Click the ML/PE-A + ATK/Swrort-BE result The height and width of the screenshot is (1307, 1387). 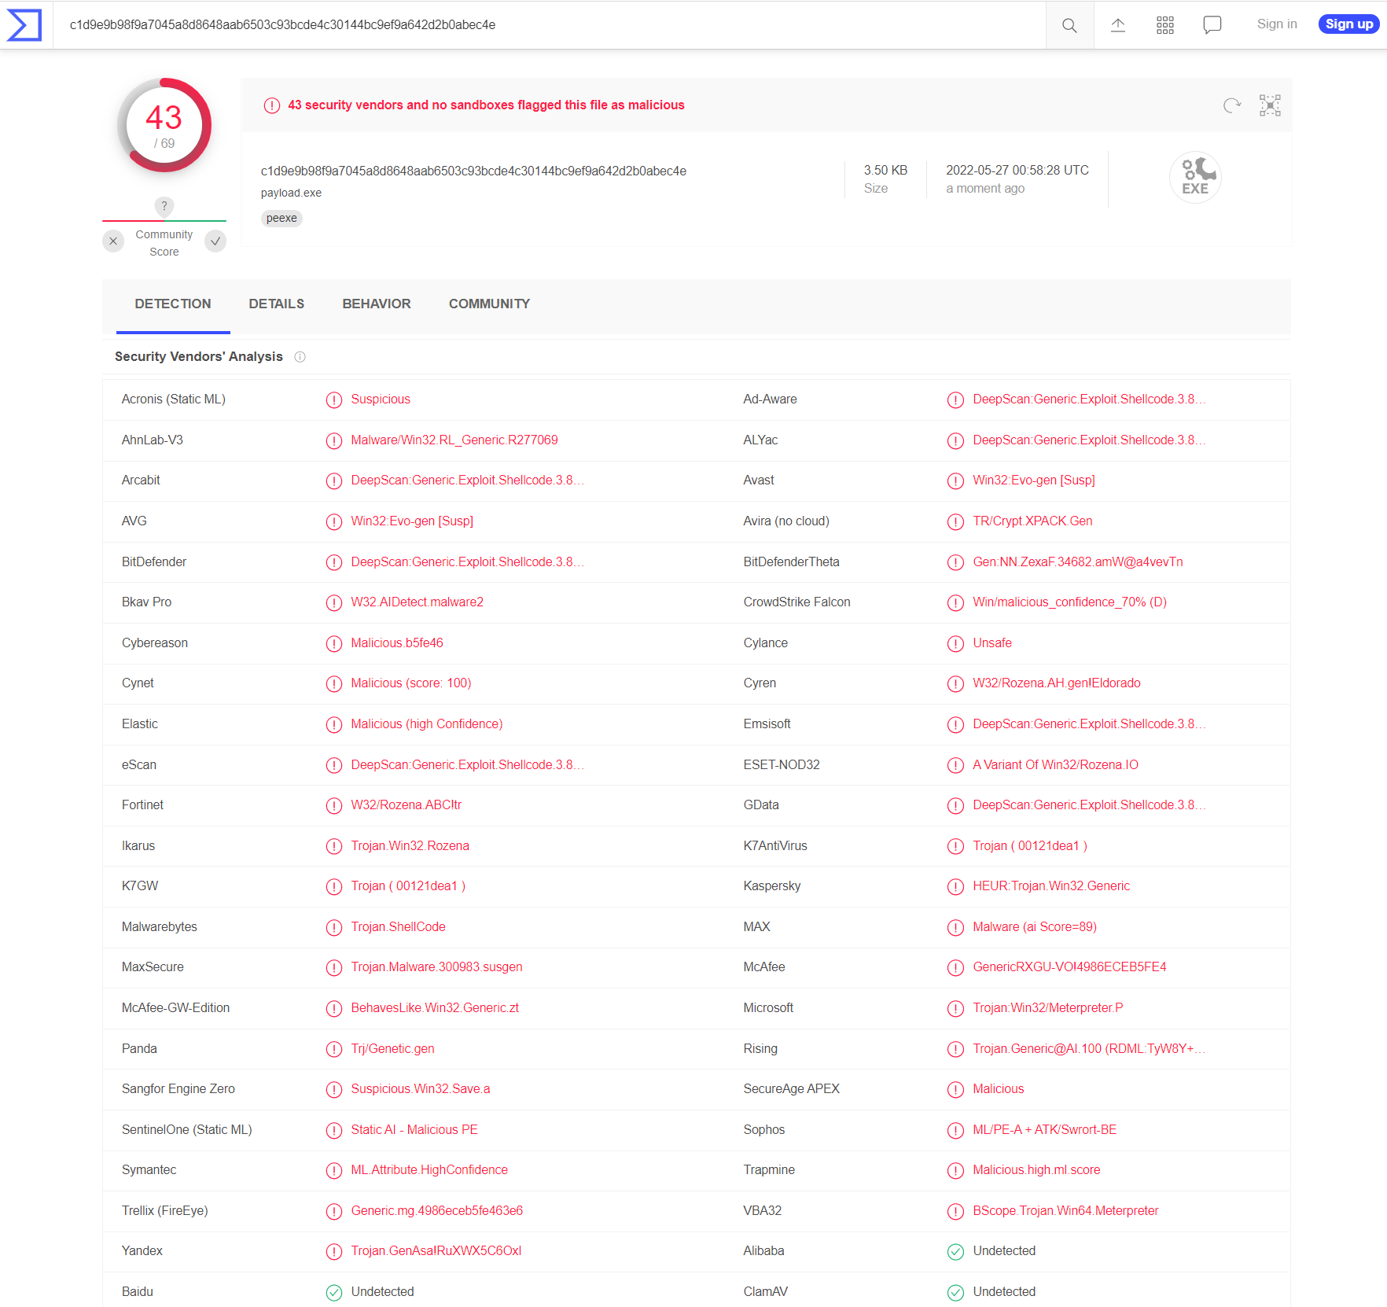[x=1044, y=1130]
